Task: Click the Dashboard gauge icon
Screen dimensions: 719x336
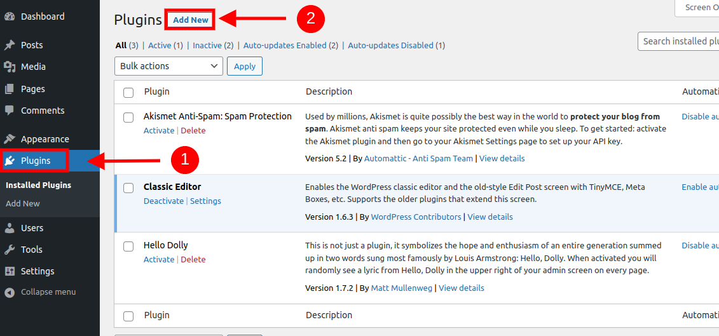Action: point(10,17)
